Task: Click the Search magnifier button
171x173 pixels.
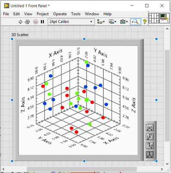Action: 135,22
